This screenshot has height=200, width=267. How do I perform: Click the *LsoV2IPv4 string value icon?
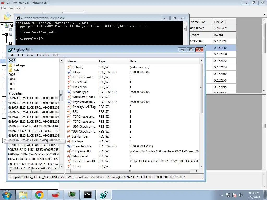[x=69, y=82]
